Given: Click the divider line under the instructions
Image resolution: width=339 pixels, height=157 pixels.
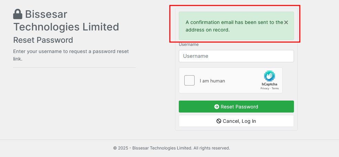Looking at the screenshot, I should [x=74, y=67].
